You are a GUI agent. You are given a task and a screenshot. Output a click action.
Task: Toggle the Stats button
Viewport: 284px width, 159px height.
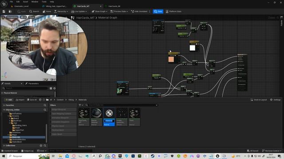point(158,11)
